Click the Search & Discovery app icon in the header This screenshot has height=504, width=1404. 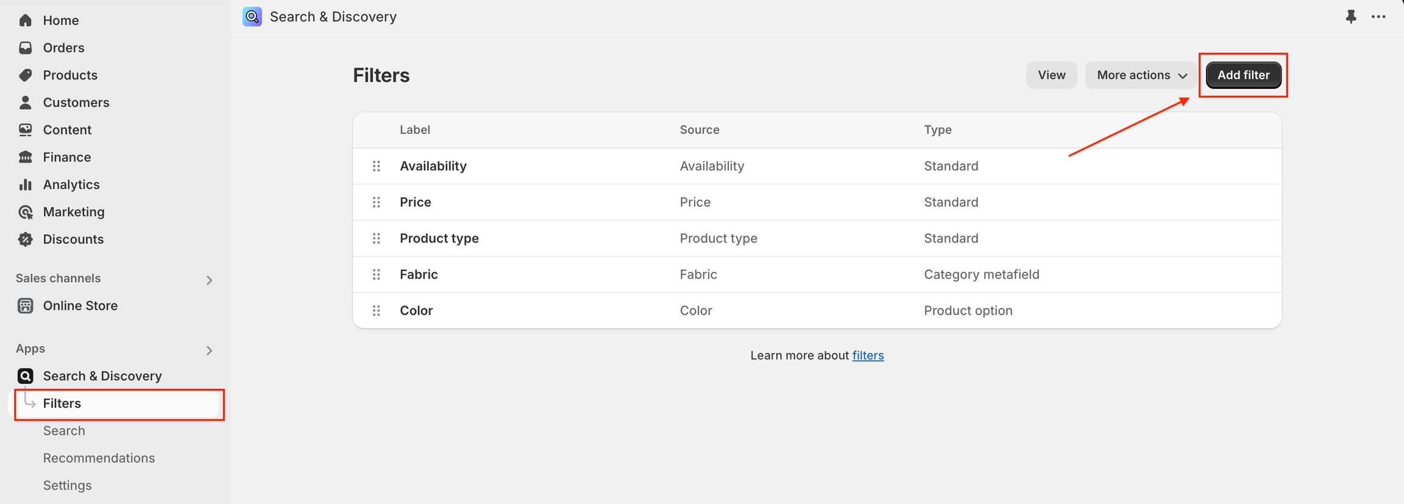tap(252, 16)
